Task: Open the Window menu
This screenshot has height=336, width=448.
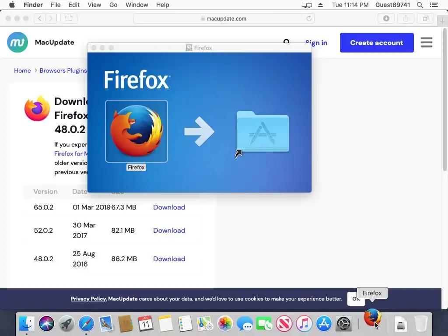Action: pos(137,5)
